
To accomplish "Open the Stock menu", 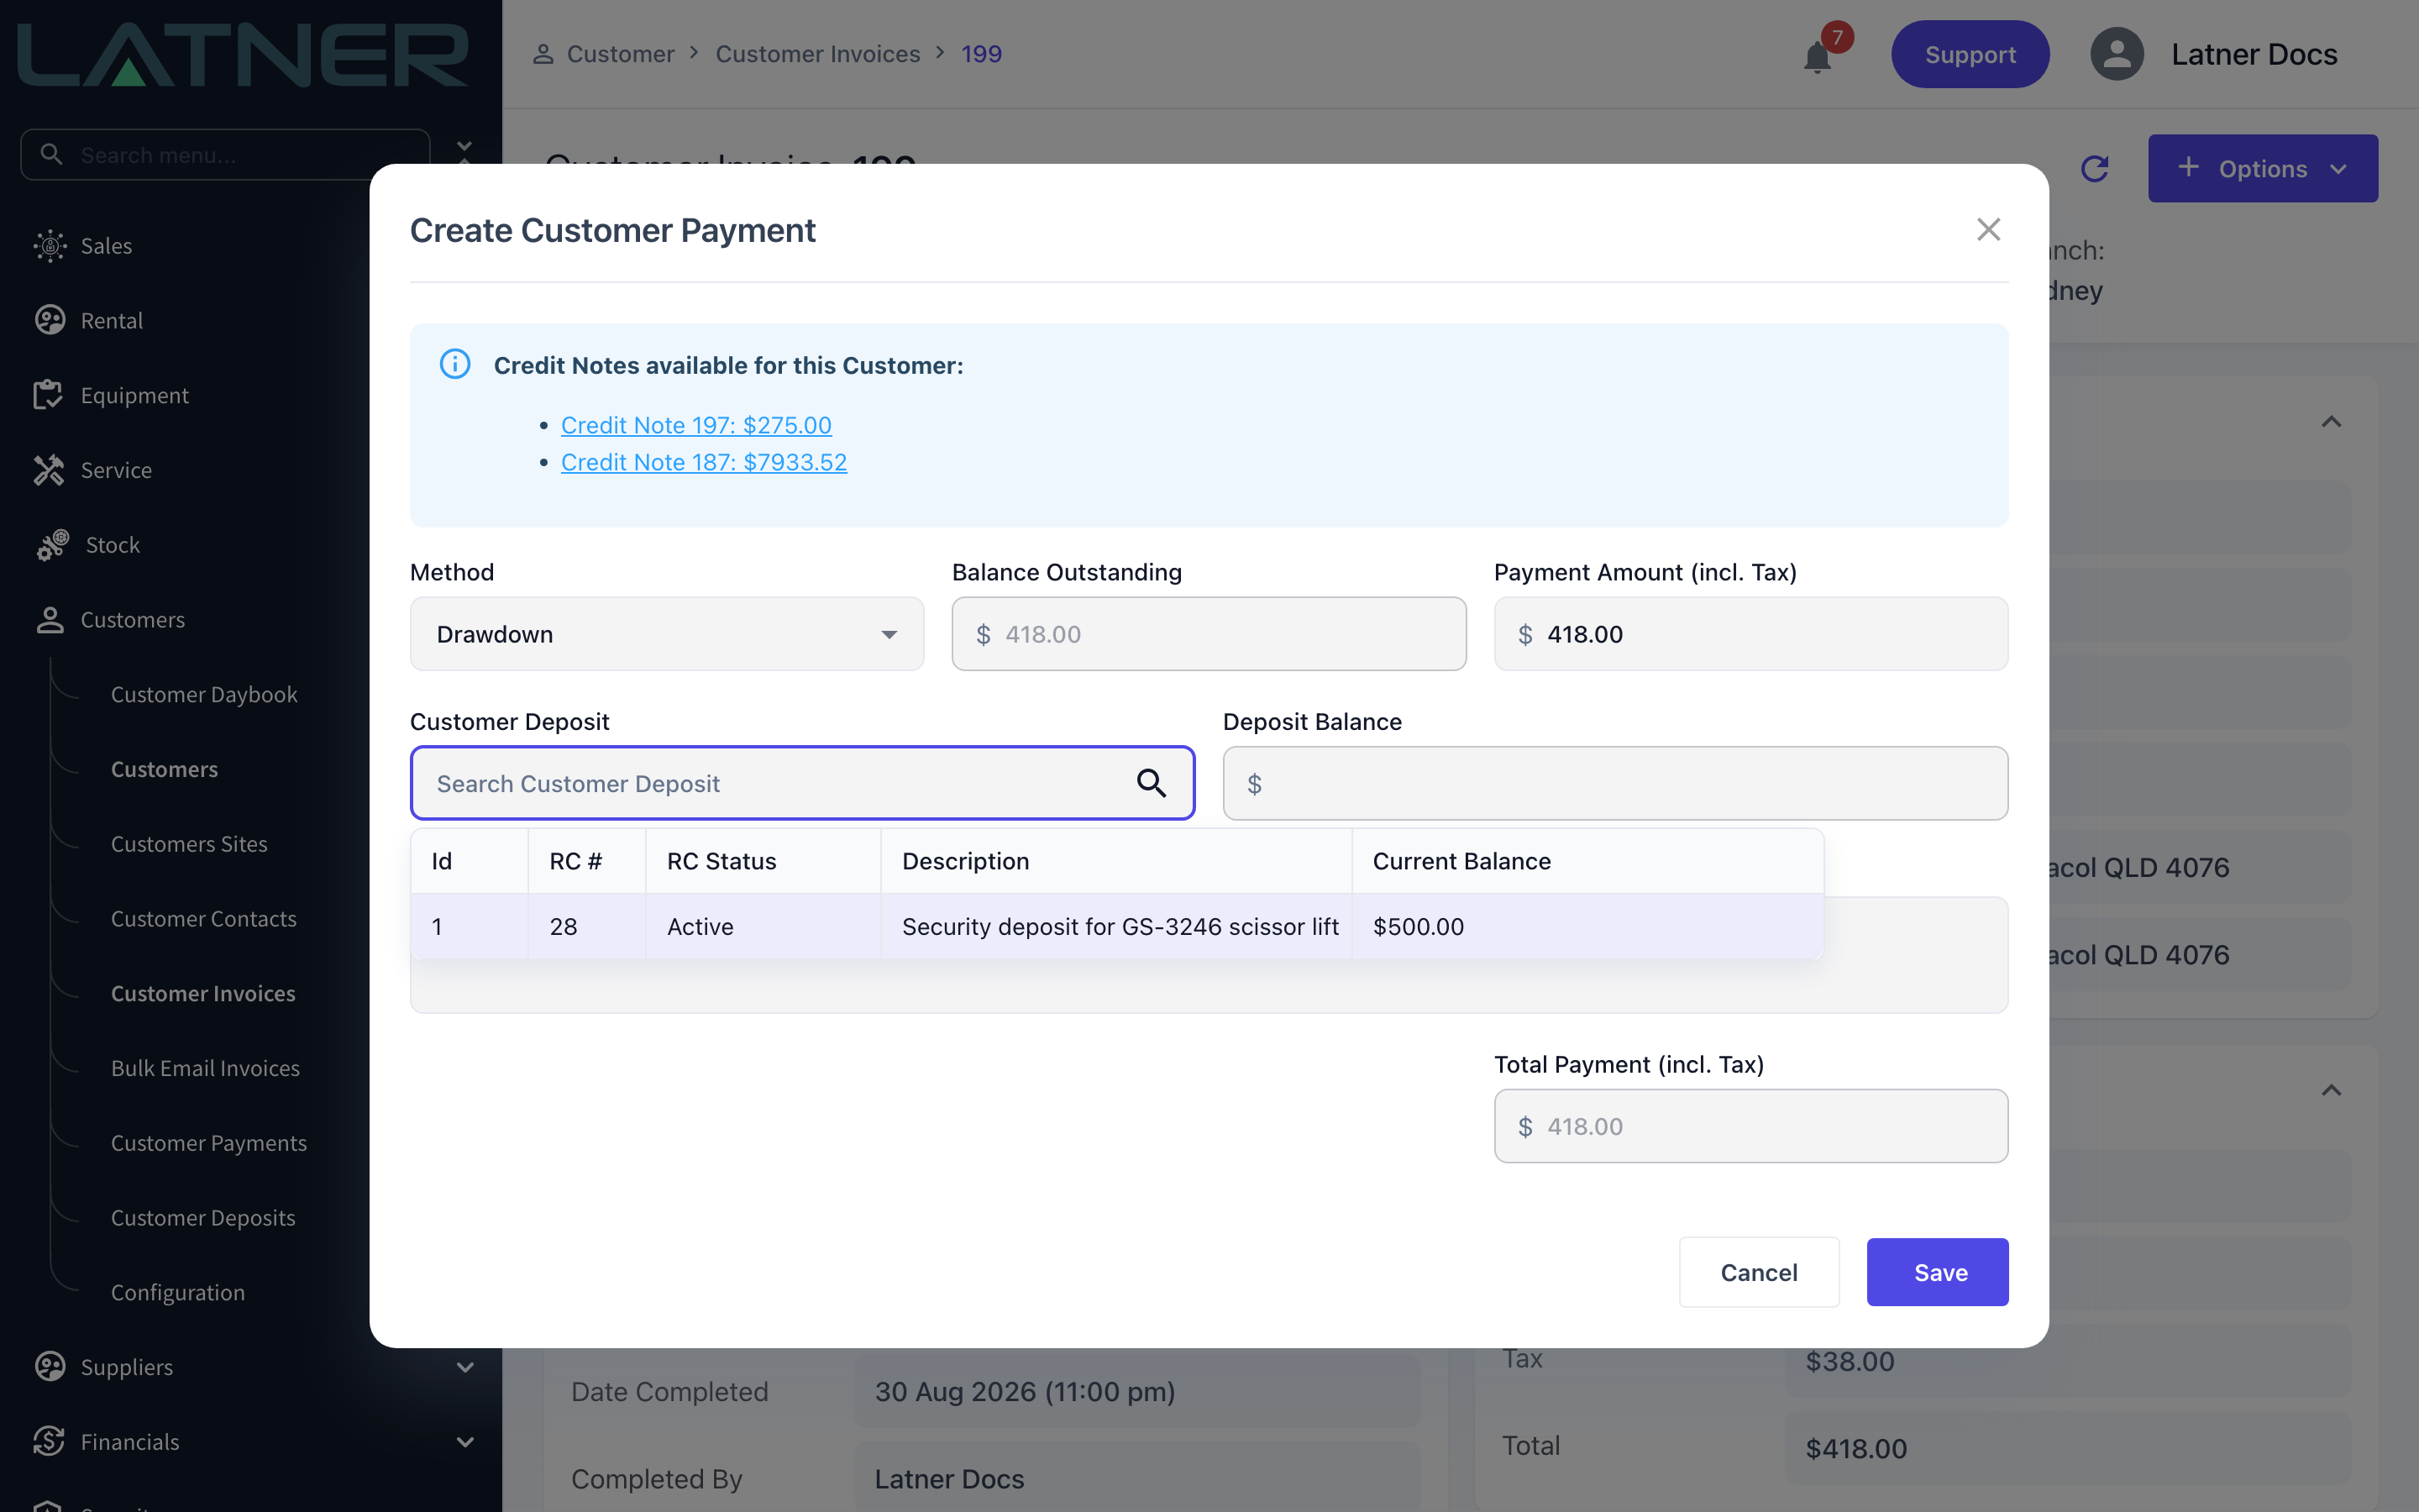I will 113,545.
